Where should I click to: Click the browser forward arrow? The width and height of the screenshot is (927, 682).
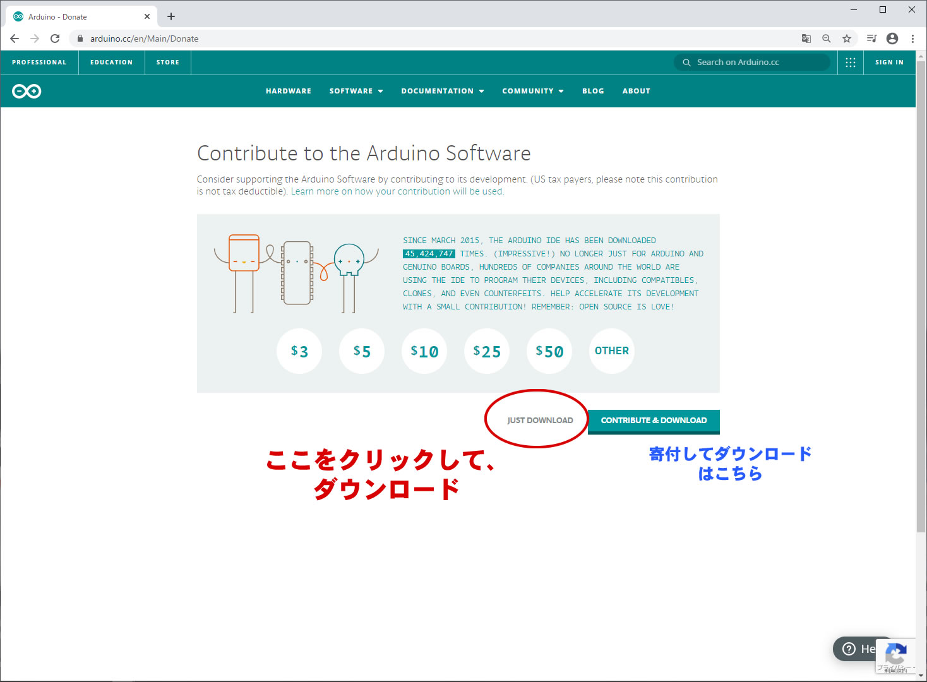(x=35, y=39)
